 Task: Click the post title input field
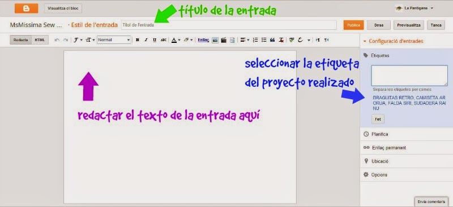pos(229,25)
